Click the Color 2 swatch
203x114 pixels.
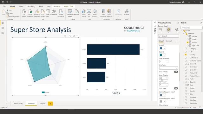click(x=161, y=48)
